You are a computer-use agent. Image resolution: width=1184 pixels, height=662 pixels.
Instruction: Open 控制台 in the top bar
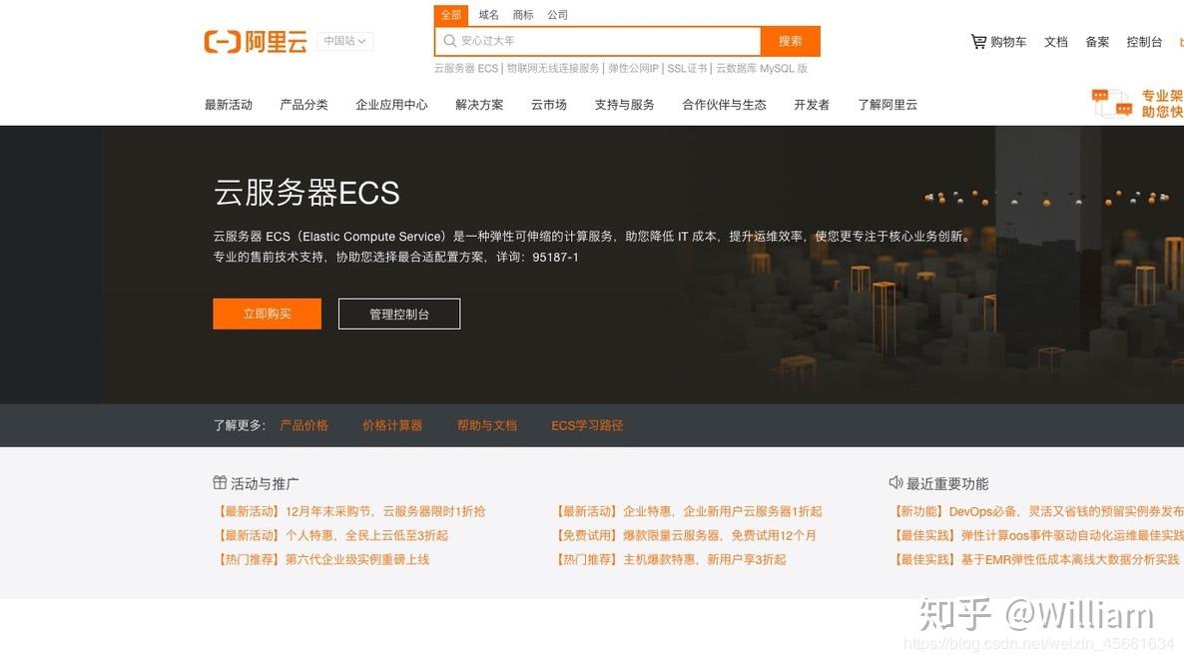coord(1144,42)
